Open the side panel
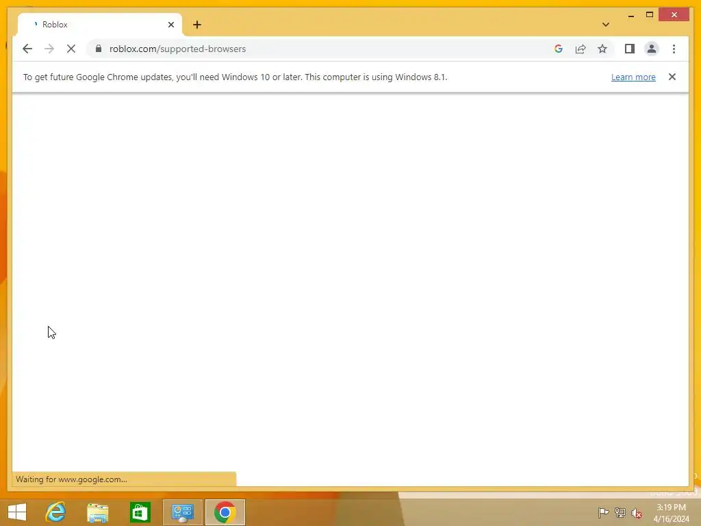This screenshot has width=701, height=526. (630, 49)
